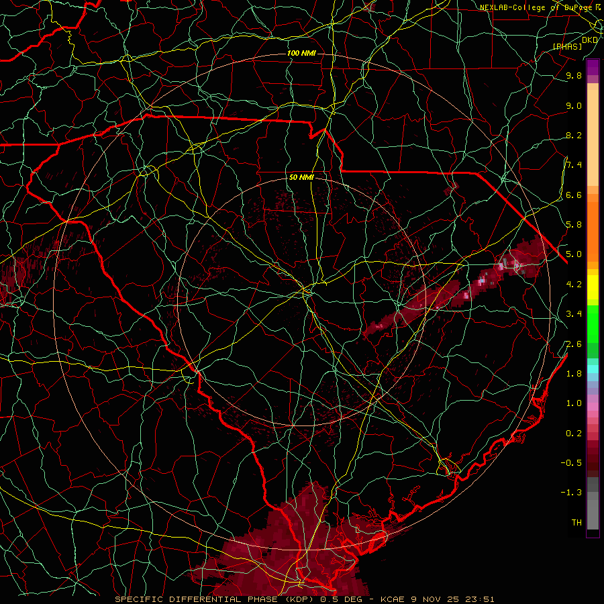
Task: Click the 9.0 value on the color scale
Action: pos(574,105)
